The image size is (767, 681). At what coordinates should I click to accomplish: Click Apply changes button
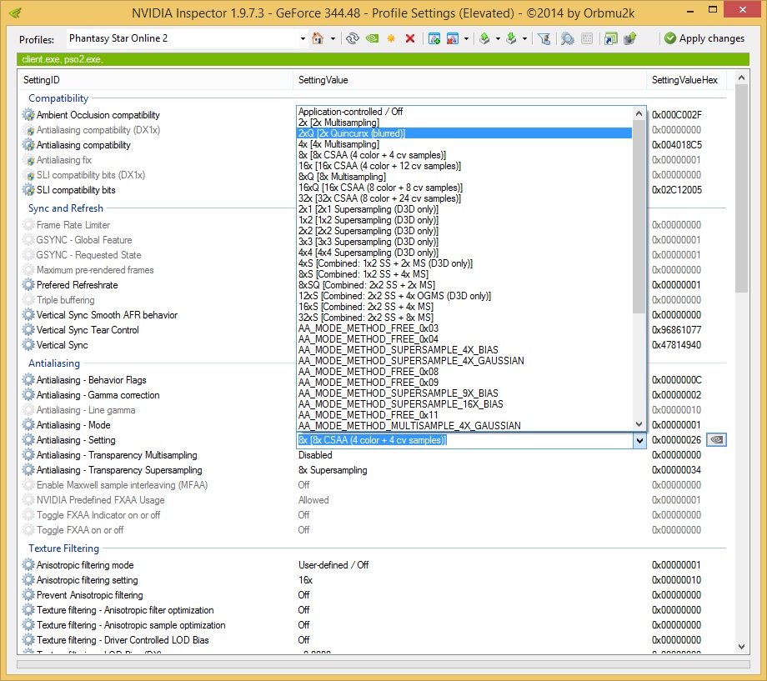[704, 38]
